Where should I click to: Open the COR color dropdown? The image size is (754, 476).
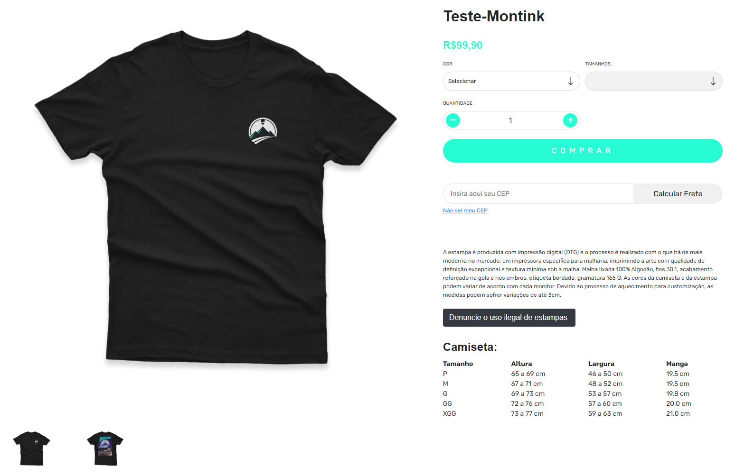511,81
